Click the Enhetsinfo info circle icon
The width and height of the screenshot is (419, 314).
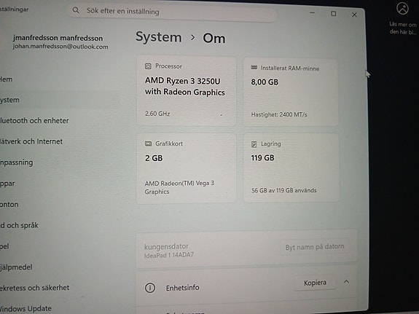[x=150, y=288]
